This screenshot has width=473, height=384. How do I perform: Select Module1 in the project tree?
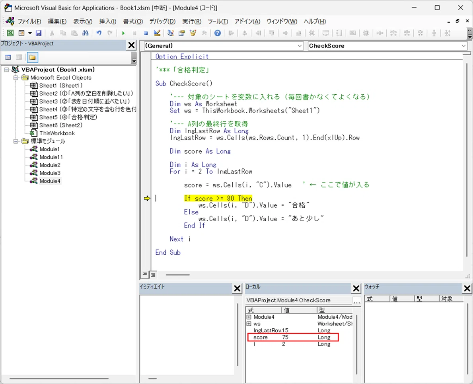coord(49,149)
